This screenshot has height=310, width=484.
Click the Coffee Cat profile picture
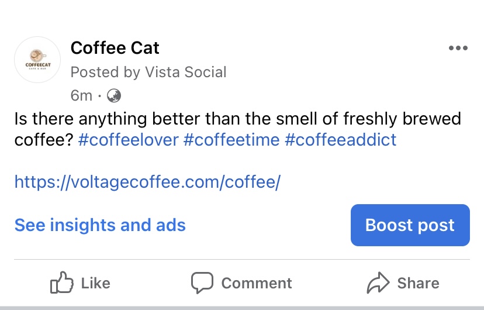click(x=37, y=60)
